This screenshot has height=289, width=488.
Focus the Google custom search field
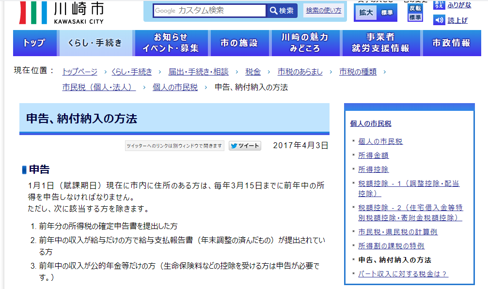(210, 11)
